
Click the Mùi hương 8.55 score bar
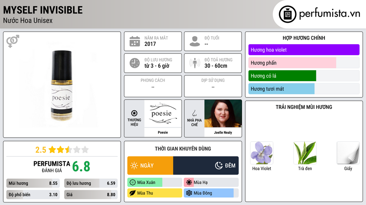coord(33,183)
